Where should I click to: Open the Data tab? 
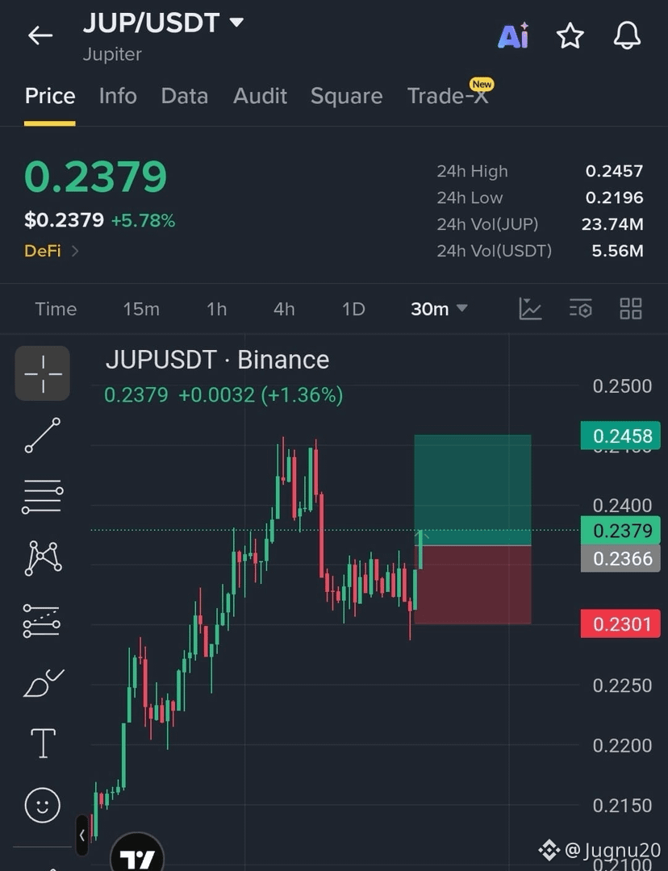click(x=185, y=96)
